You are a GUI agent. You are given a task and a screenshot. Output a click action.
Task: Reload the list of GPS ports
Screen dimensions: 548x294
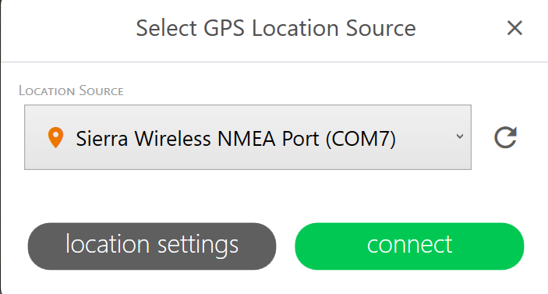[x=505, y=137]
